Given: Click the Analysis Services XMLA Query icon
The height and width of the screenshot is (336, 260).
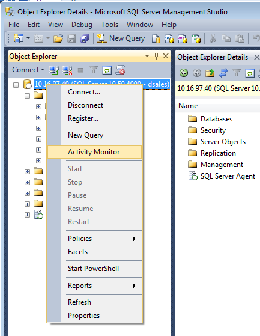Looking at the screenshot, I should click(196, 39).
